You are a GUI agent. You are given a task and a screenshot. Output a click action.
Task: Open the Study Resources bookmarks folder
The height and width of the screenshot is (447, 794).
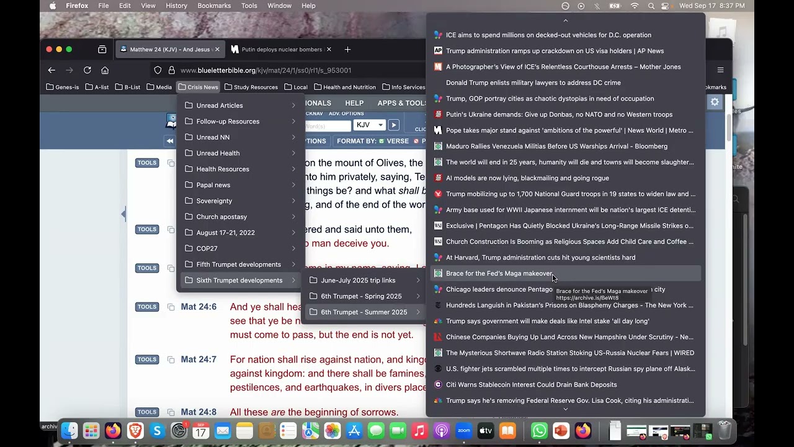(251, 87)
